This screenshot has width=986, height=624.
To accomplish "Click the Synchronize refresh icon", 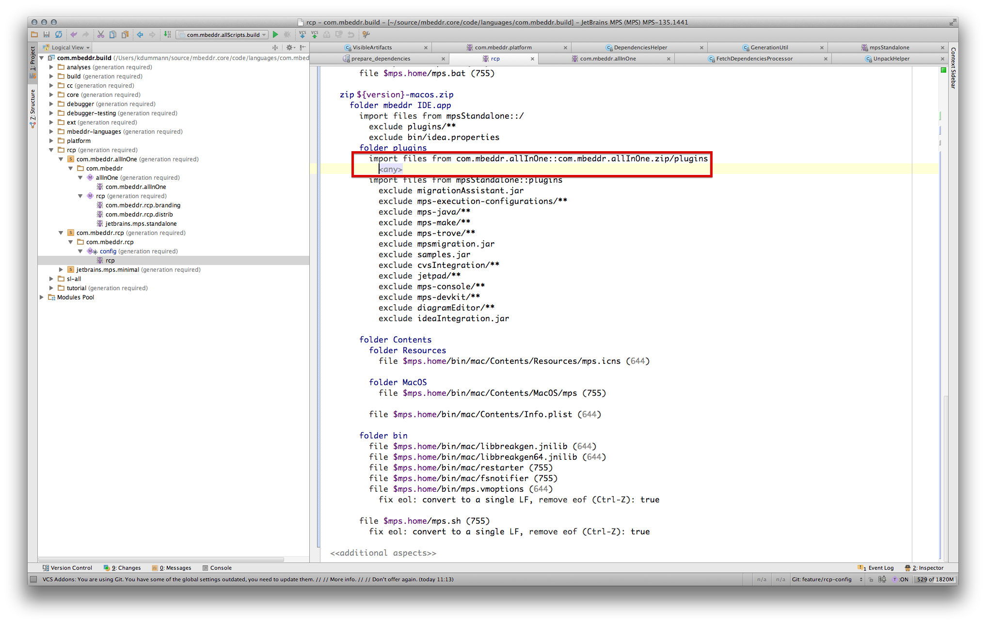I will (59, 34).
